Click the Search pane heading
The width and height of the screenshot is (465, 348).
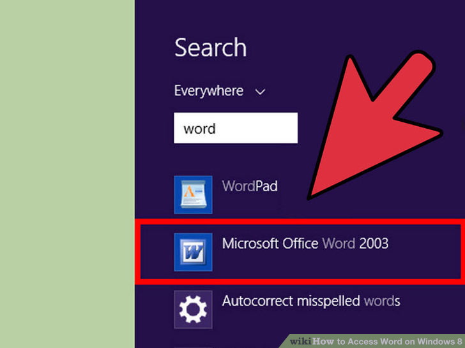(211, 47)
